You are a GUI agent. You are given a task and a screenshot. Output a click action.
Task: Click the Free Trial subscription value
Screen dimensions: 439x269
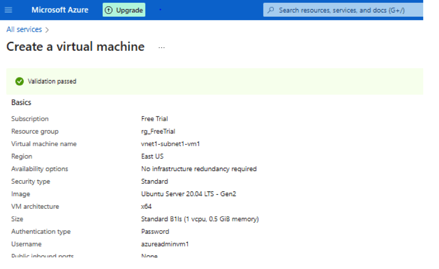154,119
